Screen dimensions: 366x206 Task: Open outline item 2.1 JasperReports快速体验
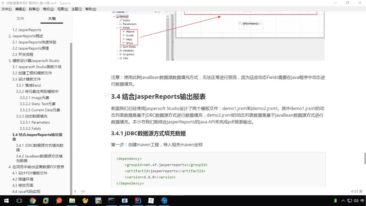pyautogui.click(x=34, y=42)
